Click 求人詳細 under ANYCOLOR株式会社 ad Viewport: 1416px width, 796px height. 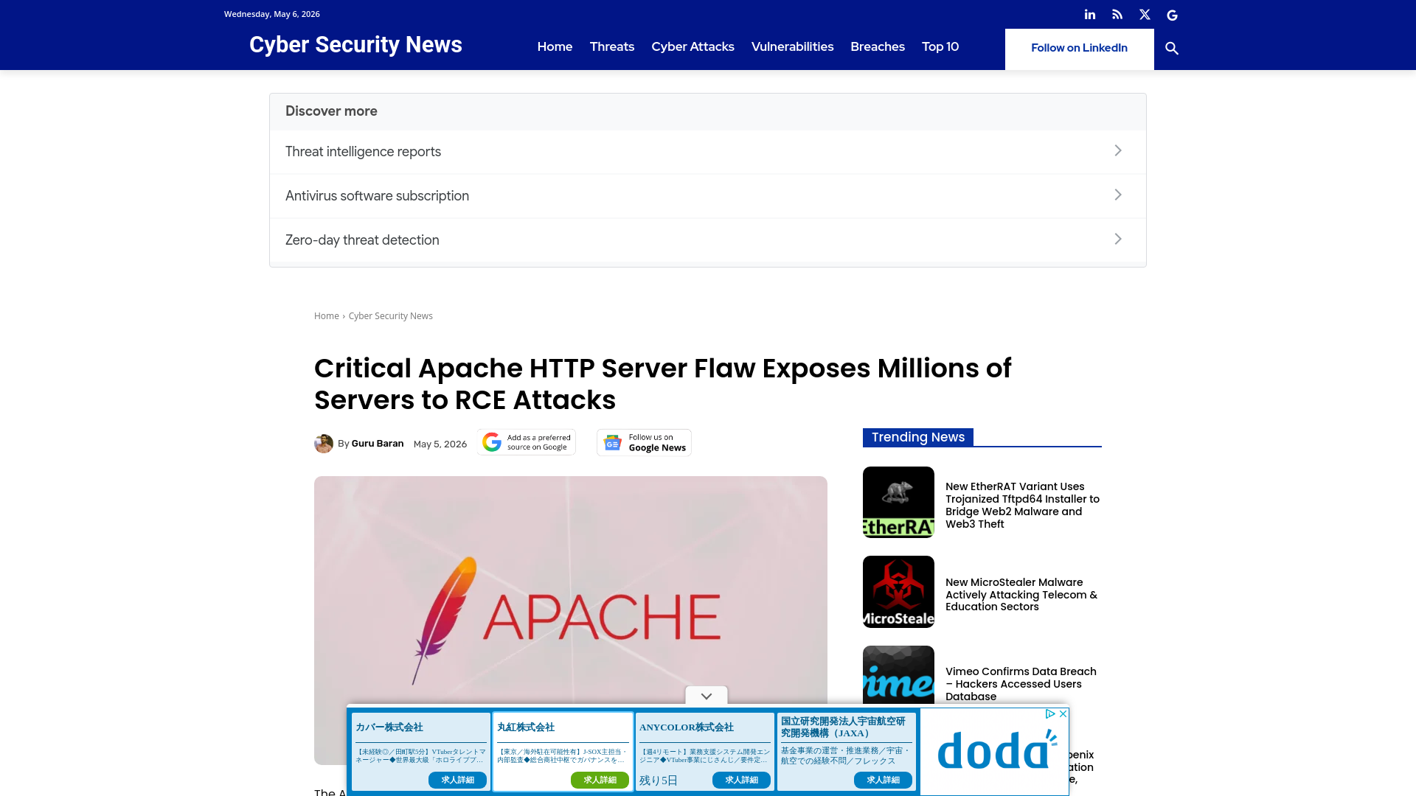[x=741, y=780]
